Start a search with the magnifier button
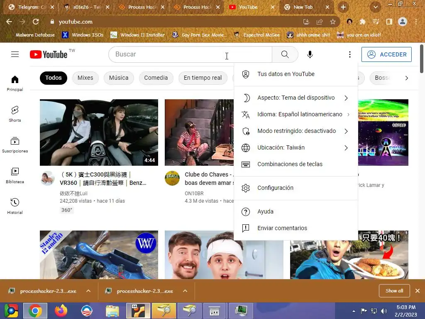Viewport: 425px width, 319px height. [x=285, y=54]
